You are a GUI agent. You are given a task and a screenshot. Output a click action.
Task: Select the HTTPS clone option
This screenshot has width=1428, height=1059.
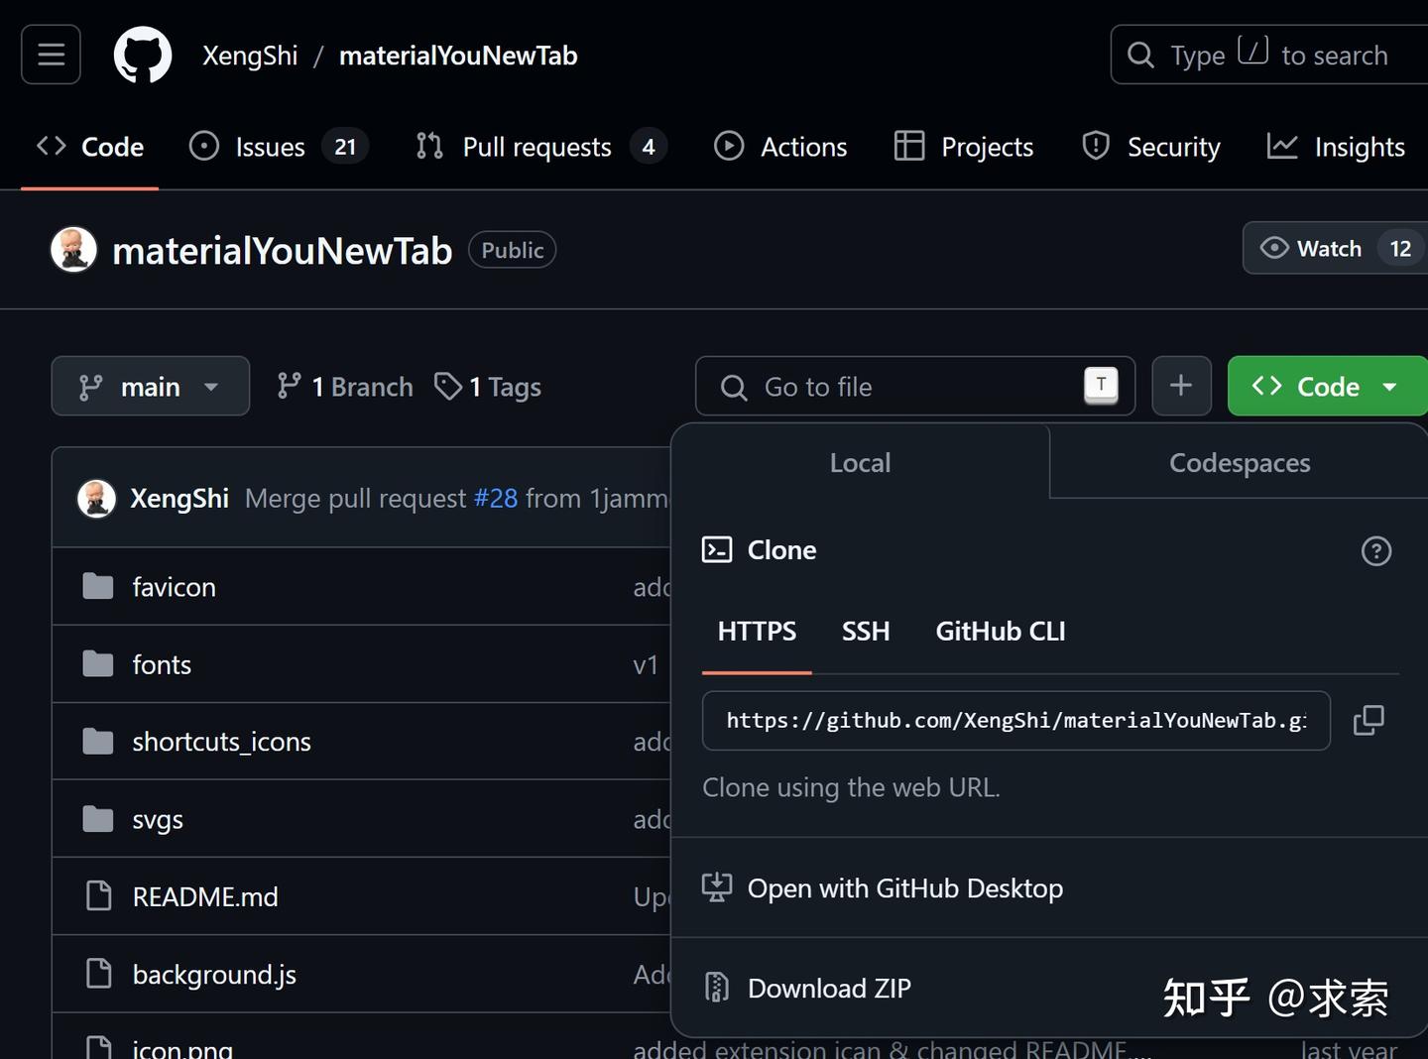756,631
